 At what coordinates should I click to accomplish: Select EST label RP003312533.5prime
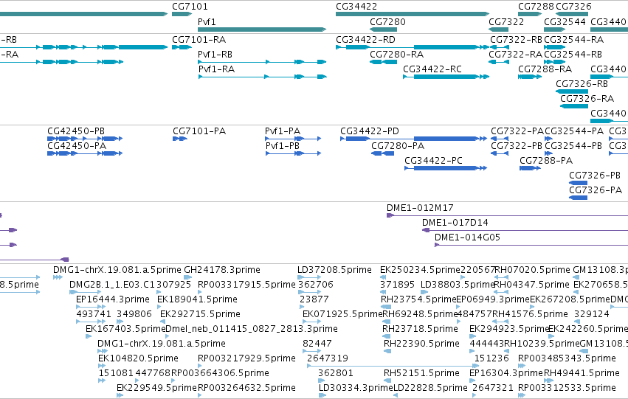567,389
